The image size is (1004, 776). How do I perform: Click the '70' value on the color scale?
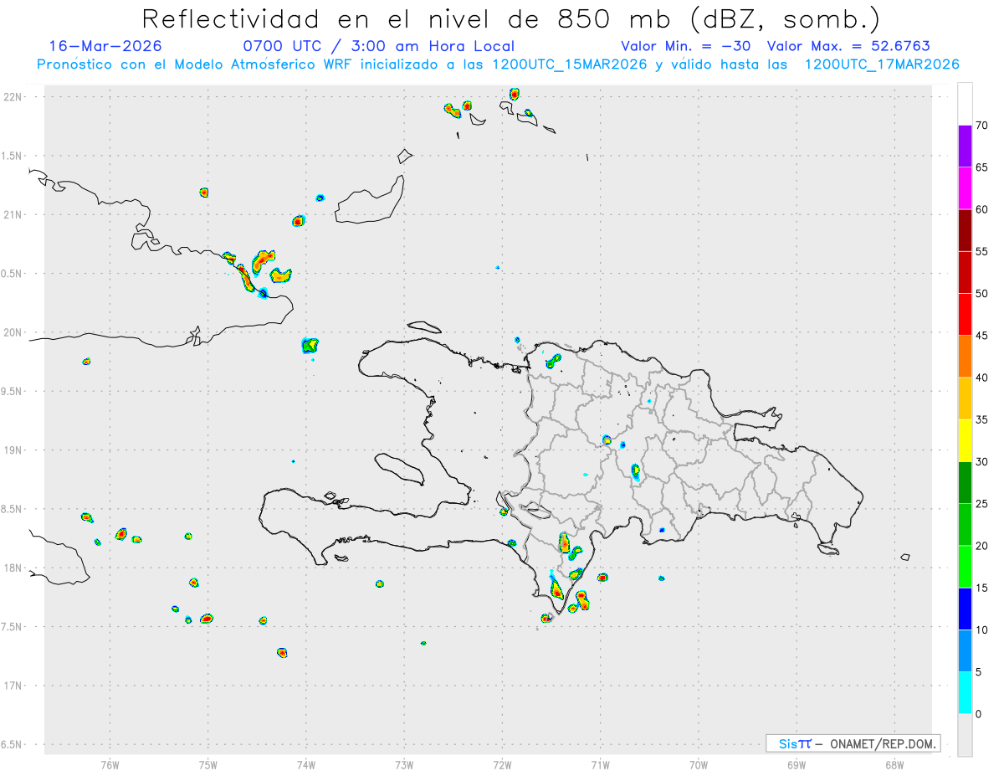[x=982, y=126]
